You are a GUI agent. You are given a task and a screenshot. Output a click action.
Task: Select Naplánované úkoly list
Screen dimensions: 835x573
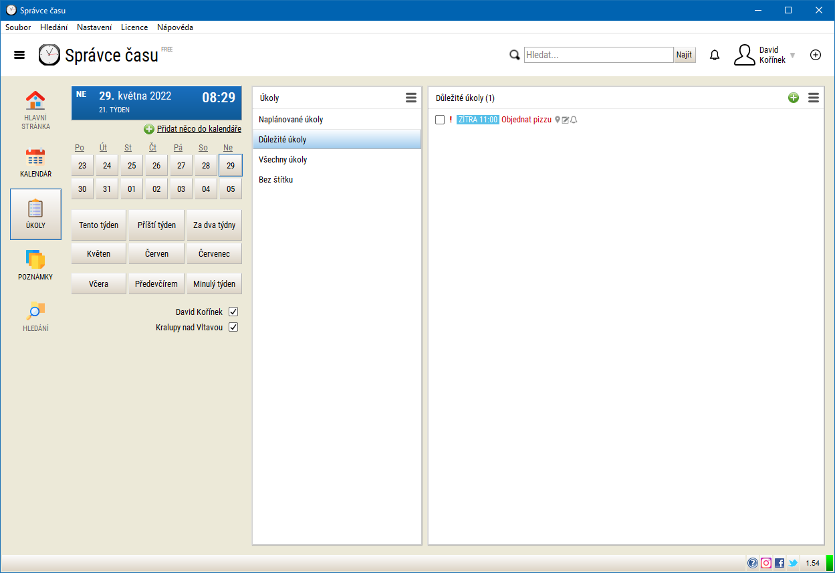tap(337, 120)
